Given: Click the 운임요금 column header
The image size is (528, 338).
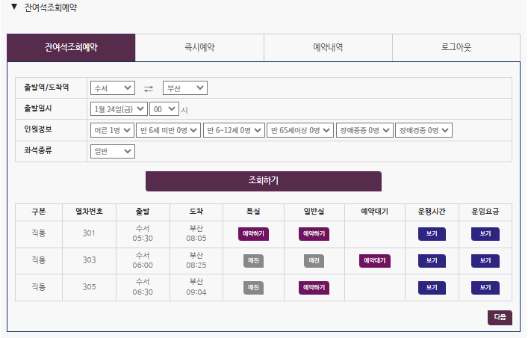Looking at the screenshot, I should pos(485,212).
